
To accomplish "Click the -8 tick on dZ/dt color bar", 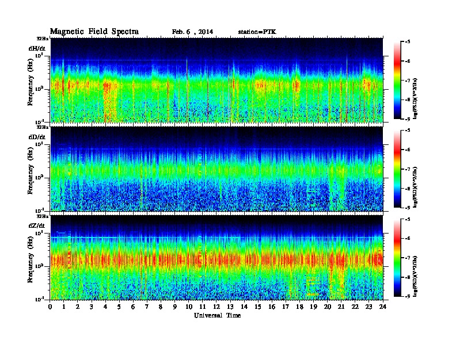I will 408,277.
